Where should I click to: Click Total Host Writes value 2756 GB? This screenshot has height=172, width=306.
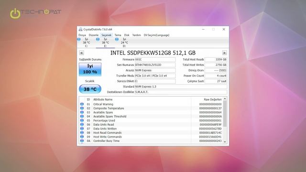(x=216, y=65)
